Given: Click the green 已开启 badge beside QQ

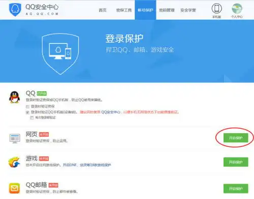Looking at the screenshot, I should pos(42,93).
